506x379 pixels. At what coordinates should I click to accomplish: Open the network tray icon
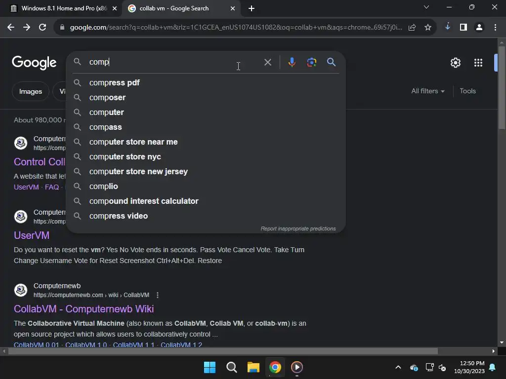(x=429, y=367)
